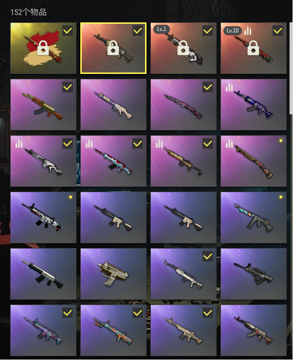Click the bullets icon on the tan rifle tile

(x=159, y=144)
